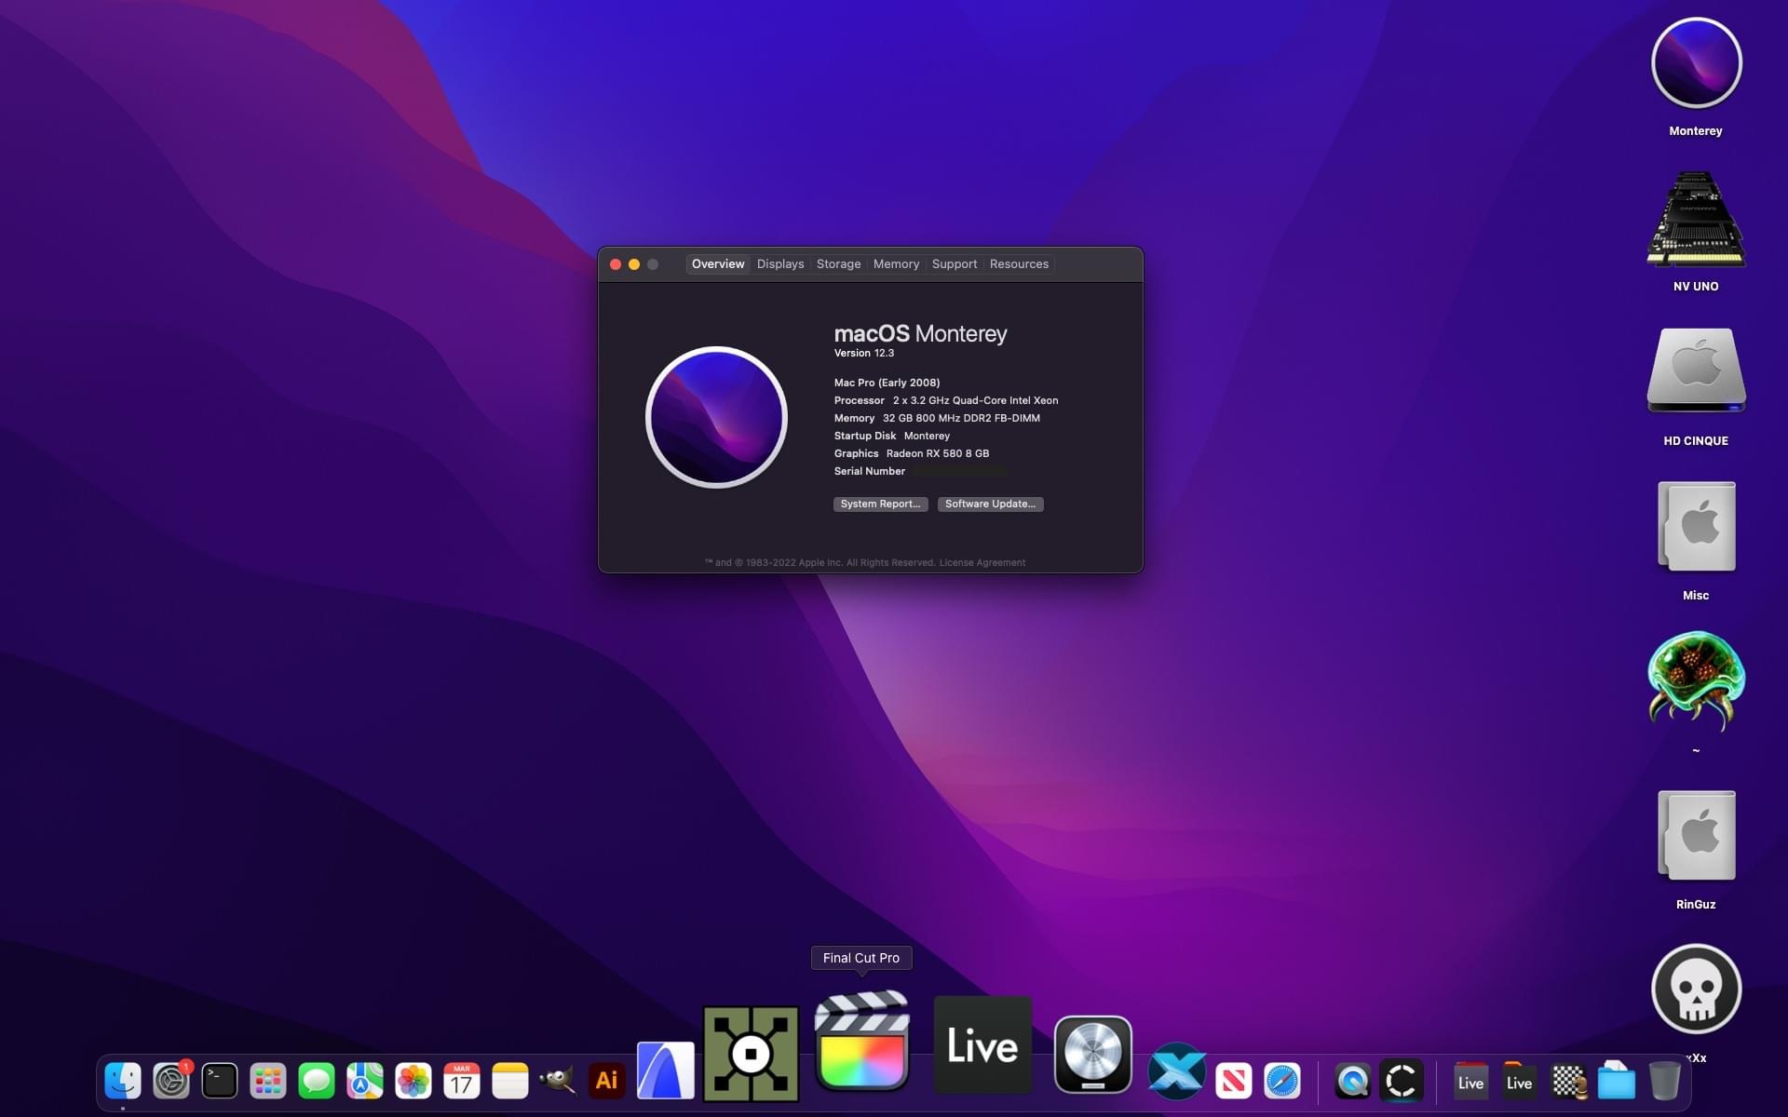Switch to the Support tab
Screen dimensions: 1788x1117
coord(955,264)
